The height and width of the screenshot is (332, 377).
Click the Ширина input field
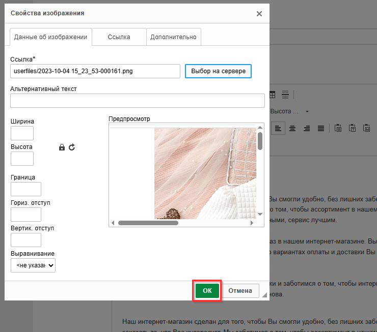[22, 133]
